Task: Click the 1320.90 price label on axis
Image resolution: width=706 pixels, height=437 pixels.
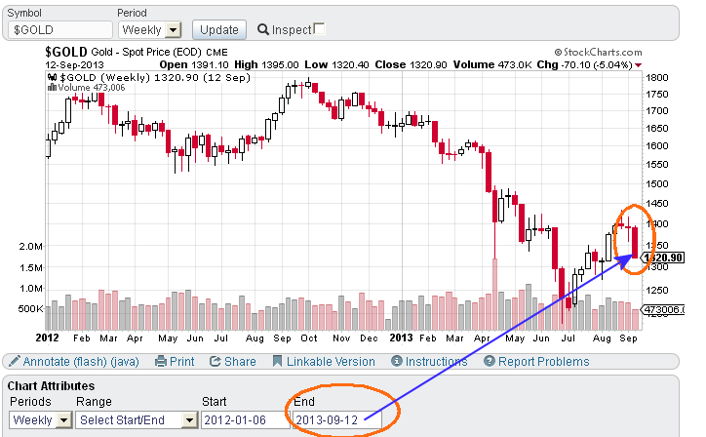Action: click(663, 258)
